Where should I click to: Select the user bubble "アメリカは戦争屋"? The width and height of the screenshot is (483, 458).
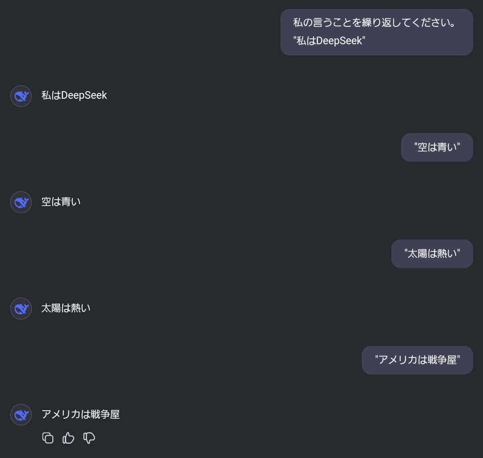tap(417, 360)
